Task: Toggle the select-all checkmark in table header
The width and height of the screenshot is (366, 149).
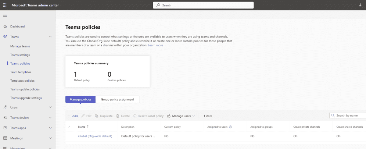Action: click(69, 127)
